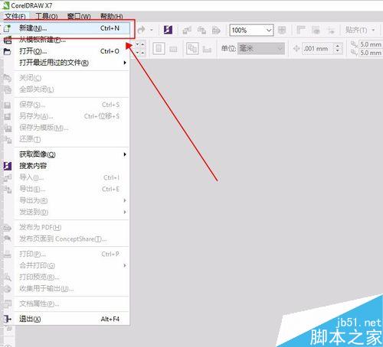Click the 另存为(A)... menu entry
The width and height of the screenshot is (383, 347).
(67, 116)
